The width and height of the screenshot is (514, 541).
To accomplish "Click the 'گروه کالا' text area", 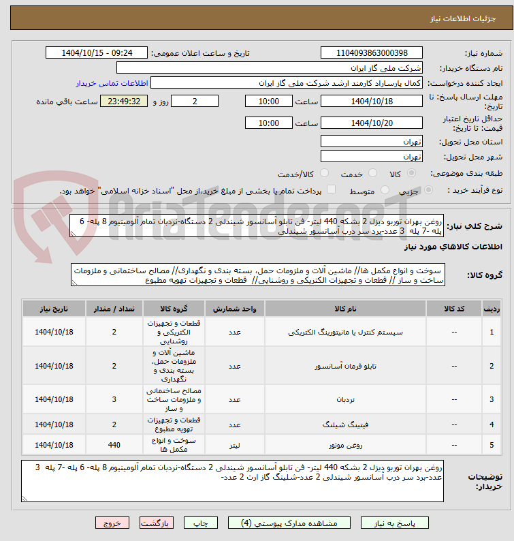I will 258,275.
